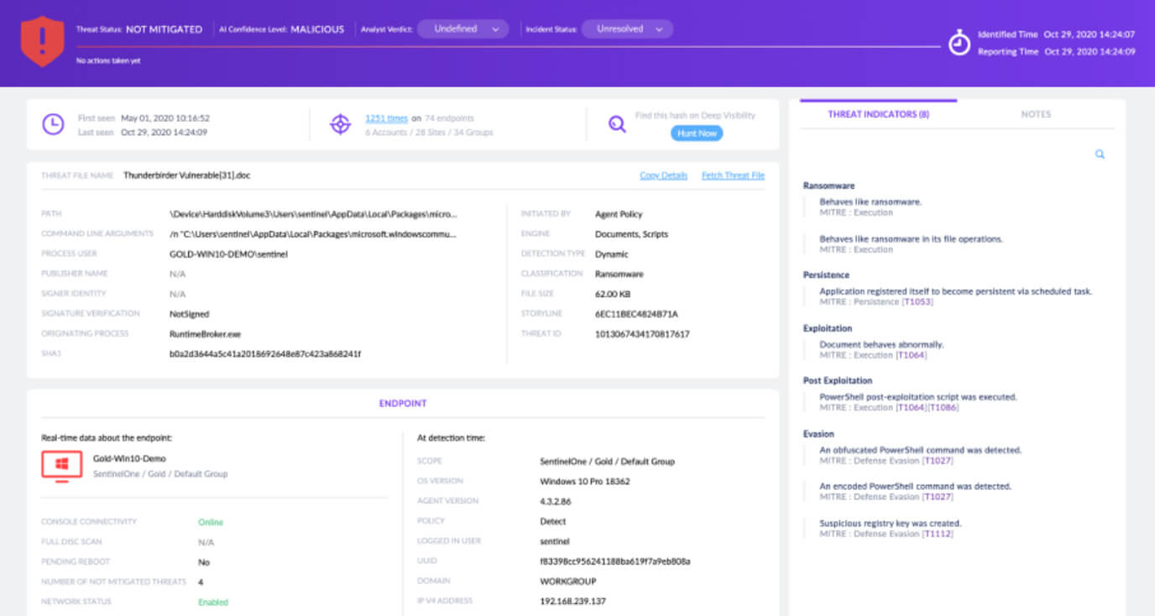Click the search icon in Threat Indicators panel
1155x616 pixels.
click(x=1100, y=154)
